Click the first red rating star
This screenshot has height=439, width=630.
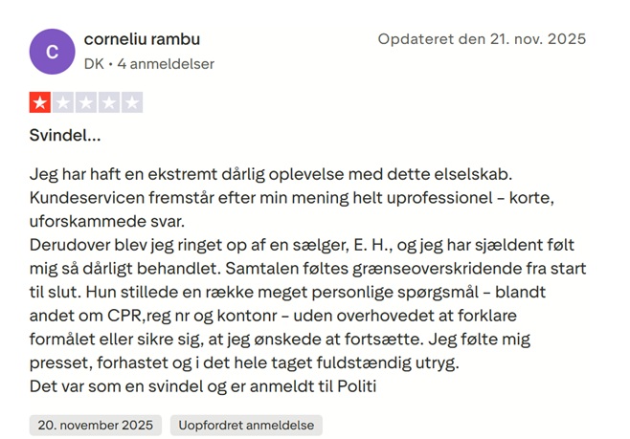pyautogui.click(x=40, y=102)
